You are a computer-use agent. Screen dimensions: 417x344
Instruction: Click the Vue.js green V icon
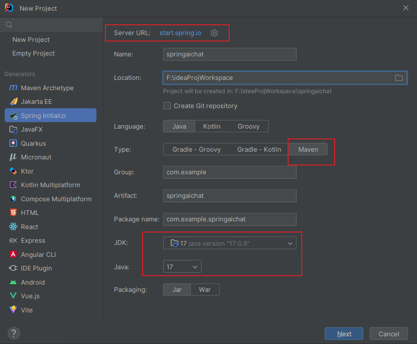[13, 296]
